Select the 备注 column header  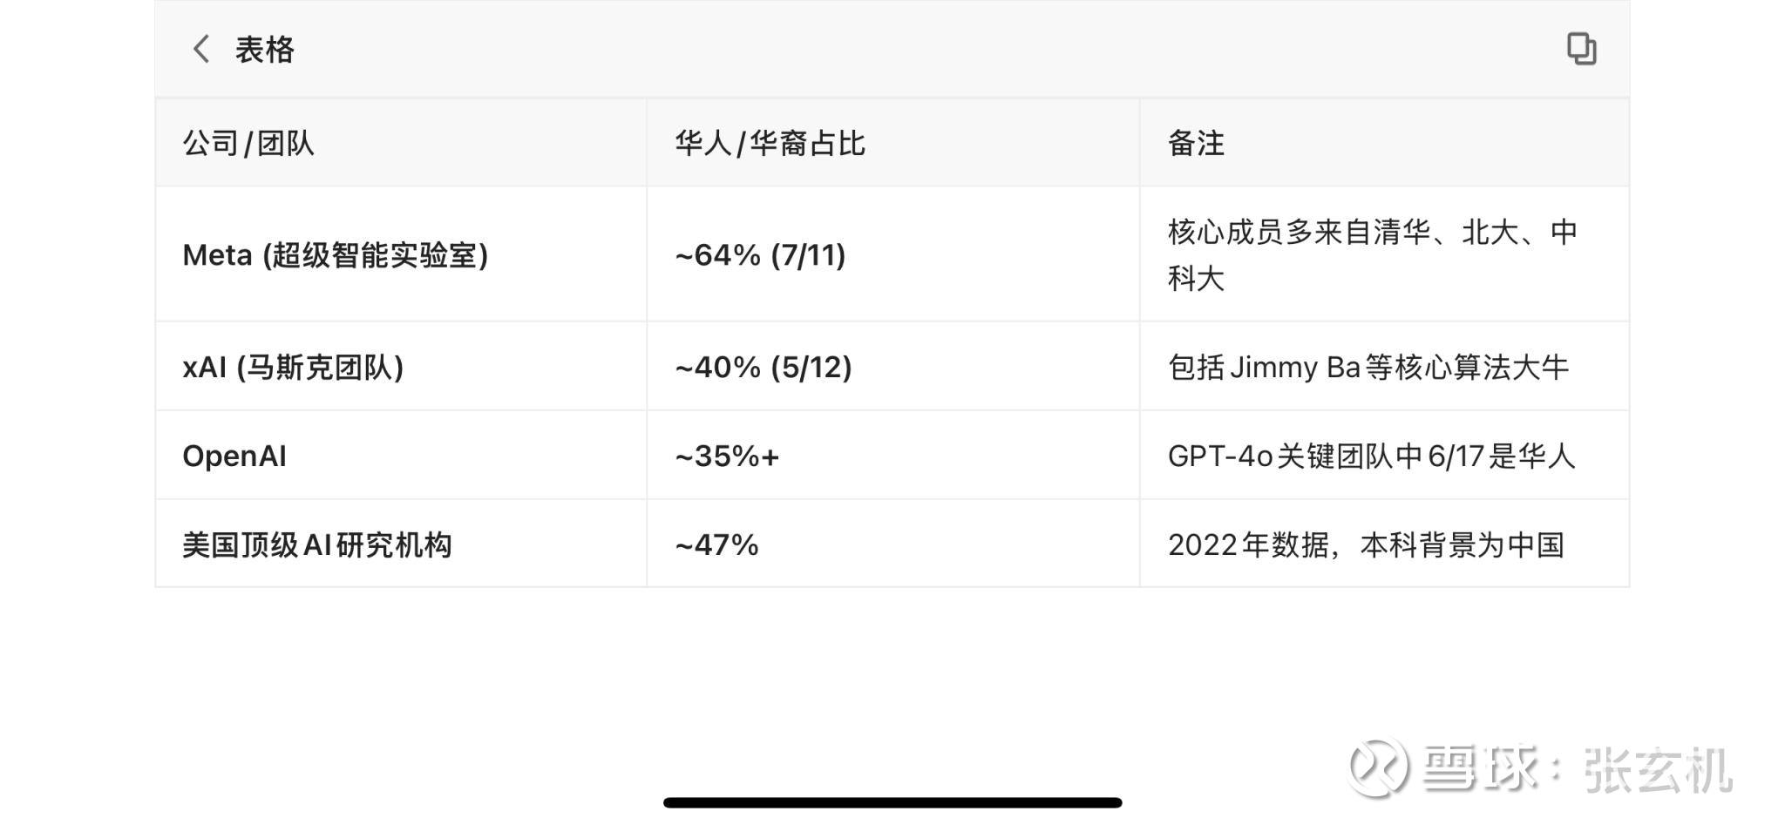[x=1196, y=143]
